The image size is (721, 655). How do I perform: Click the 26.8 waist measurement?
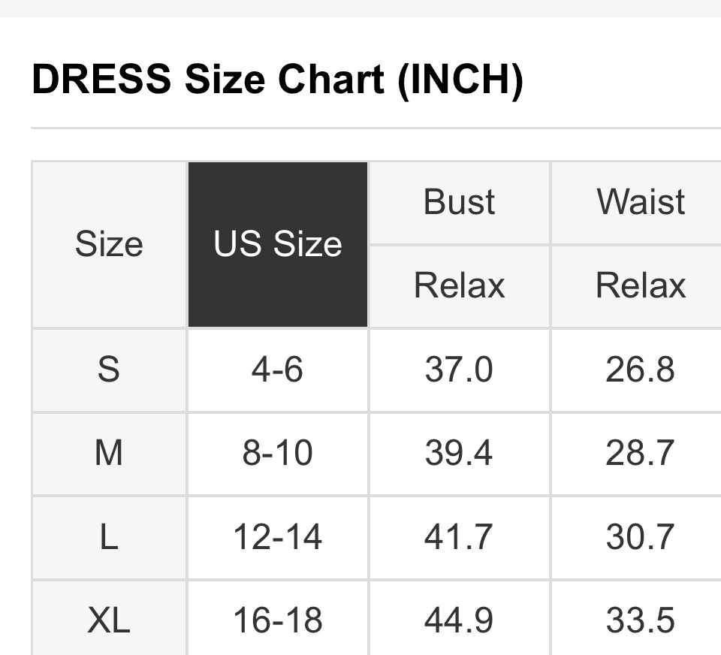(x=641, y=370)
